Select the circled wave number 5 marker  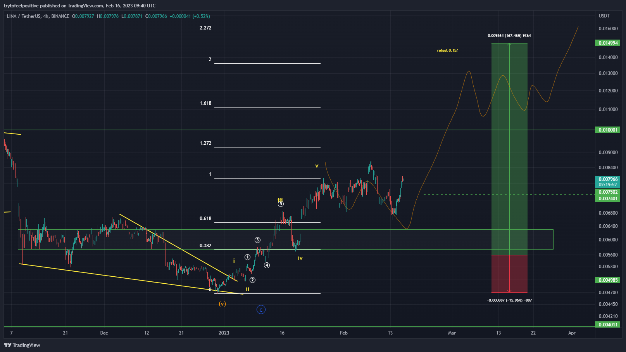tap(281, 204)
